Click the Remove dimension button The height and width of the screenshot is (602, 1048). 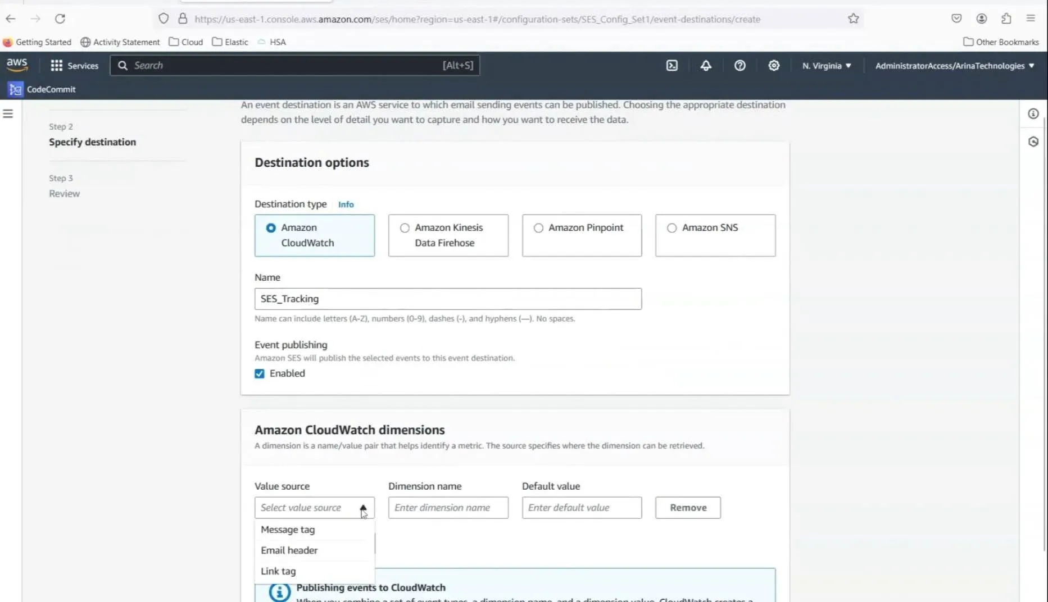(687, 508)
